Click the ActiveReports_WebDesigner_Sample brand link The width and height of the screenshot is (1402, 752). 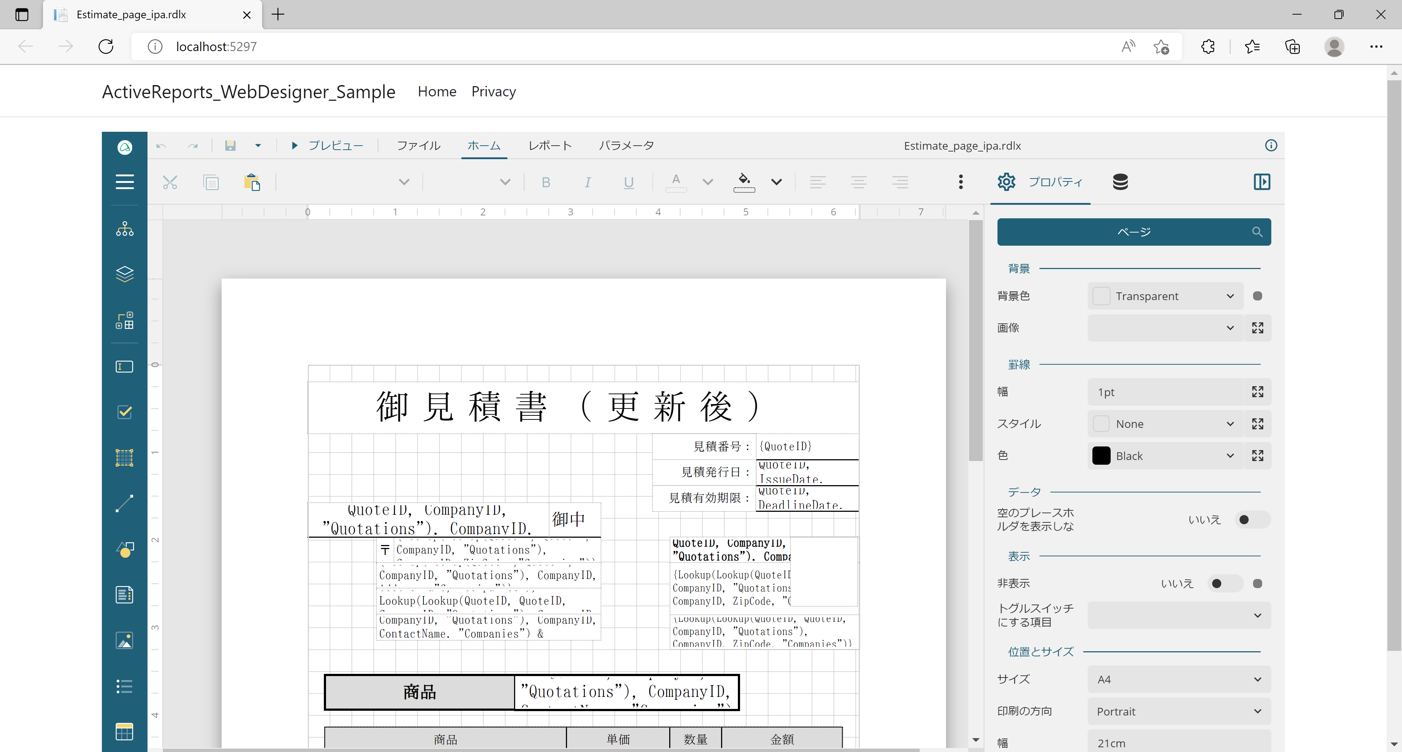point(249,91)
